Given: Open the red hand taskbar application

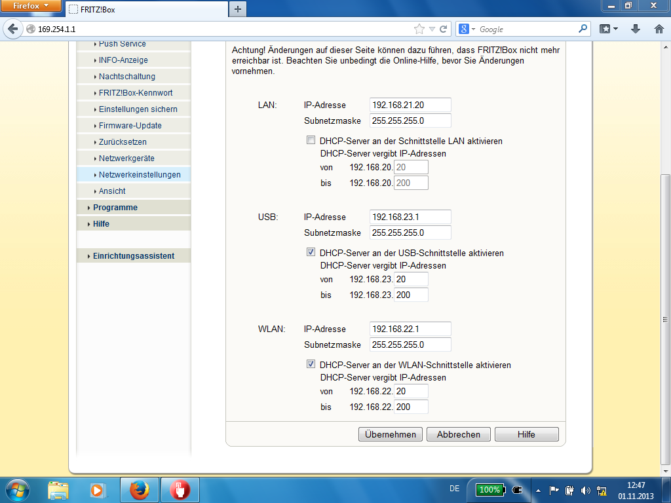Looking at the screenshot, I should point(180,490).
